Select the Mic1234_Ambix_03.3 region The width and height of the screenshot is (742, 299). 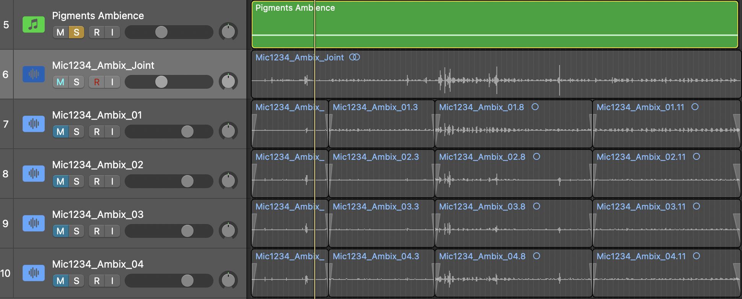click(382, 223)
